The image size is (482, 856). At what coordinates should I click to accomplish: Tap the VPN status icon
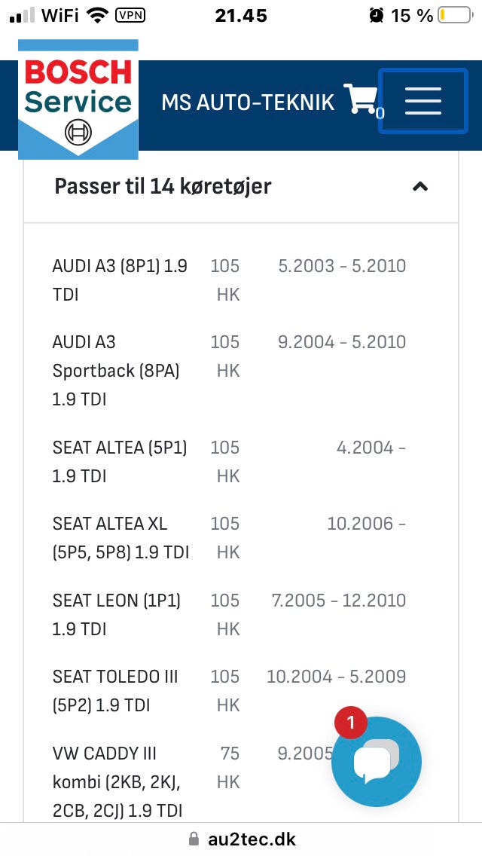pyautogui.click(x=130, y=15)
